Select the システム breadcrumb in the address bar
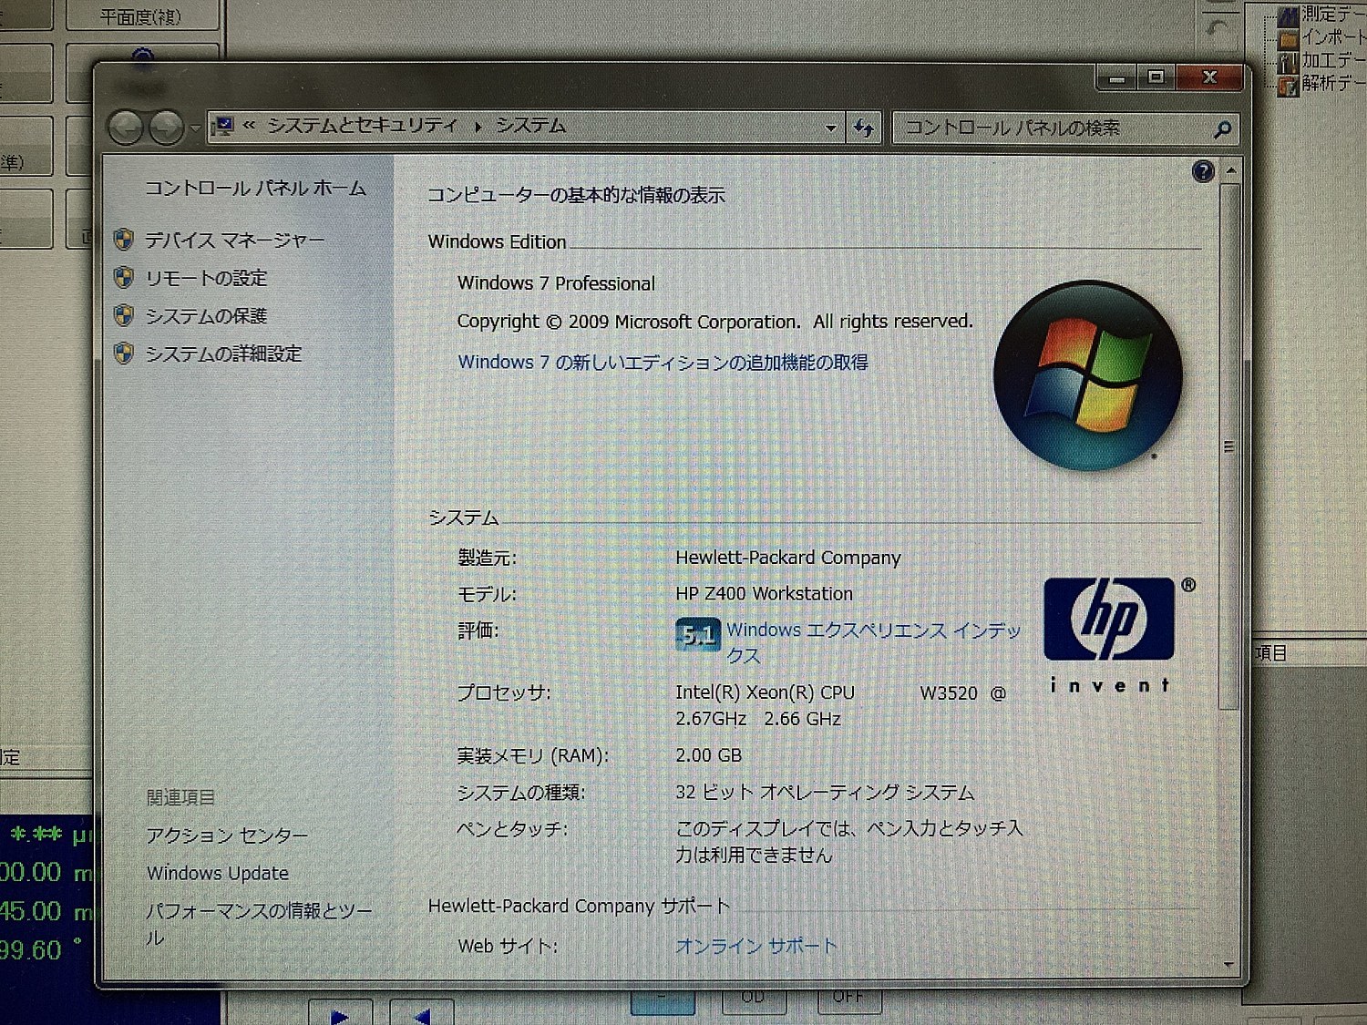 [530, 126]
